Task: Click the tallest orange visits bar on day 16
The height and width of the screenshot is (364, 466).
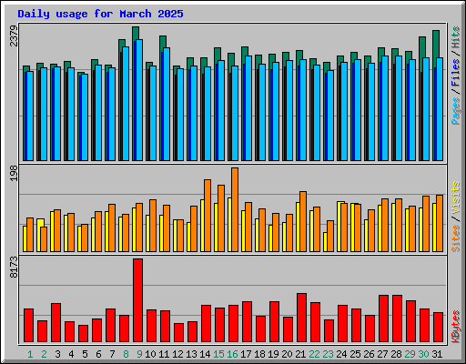Action: (235, 209)
